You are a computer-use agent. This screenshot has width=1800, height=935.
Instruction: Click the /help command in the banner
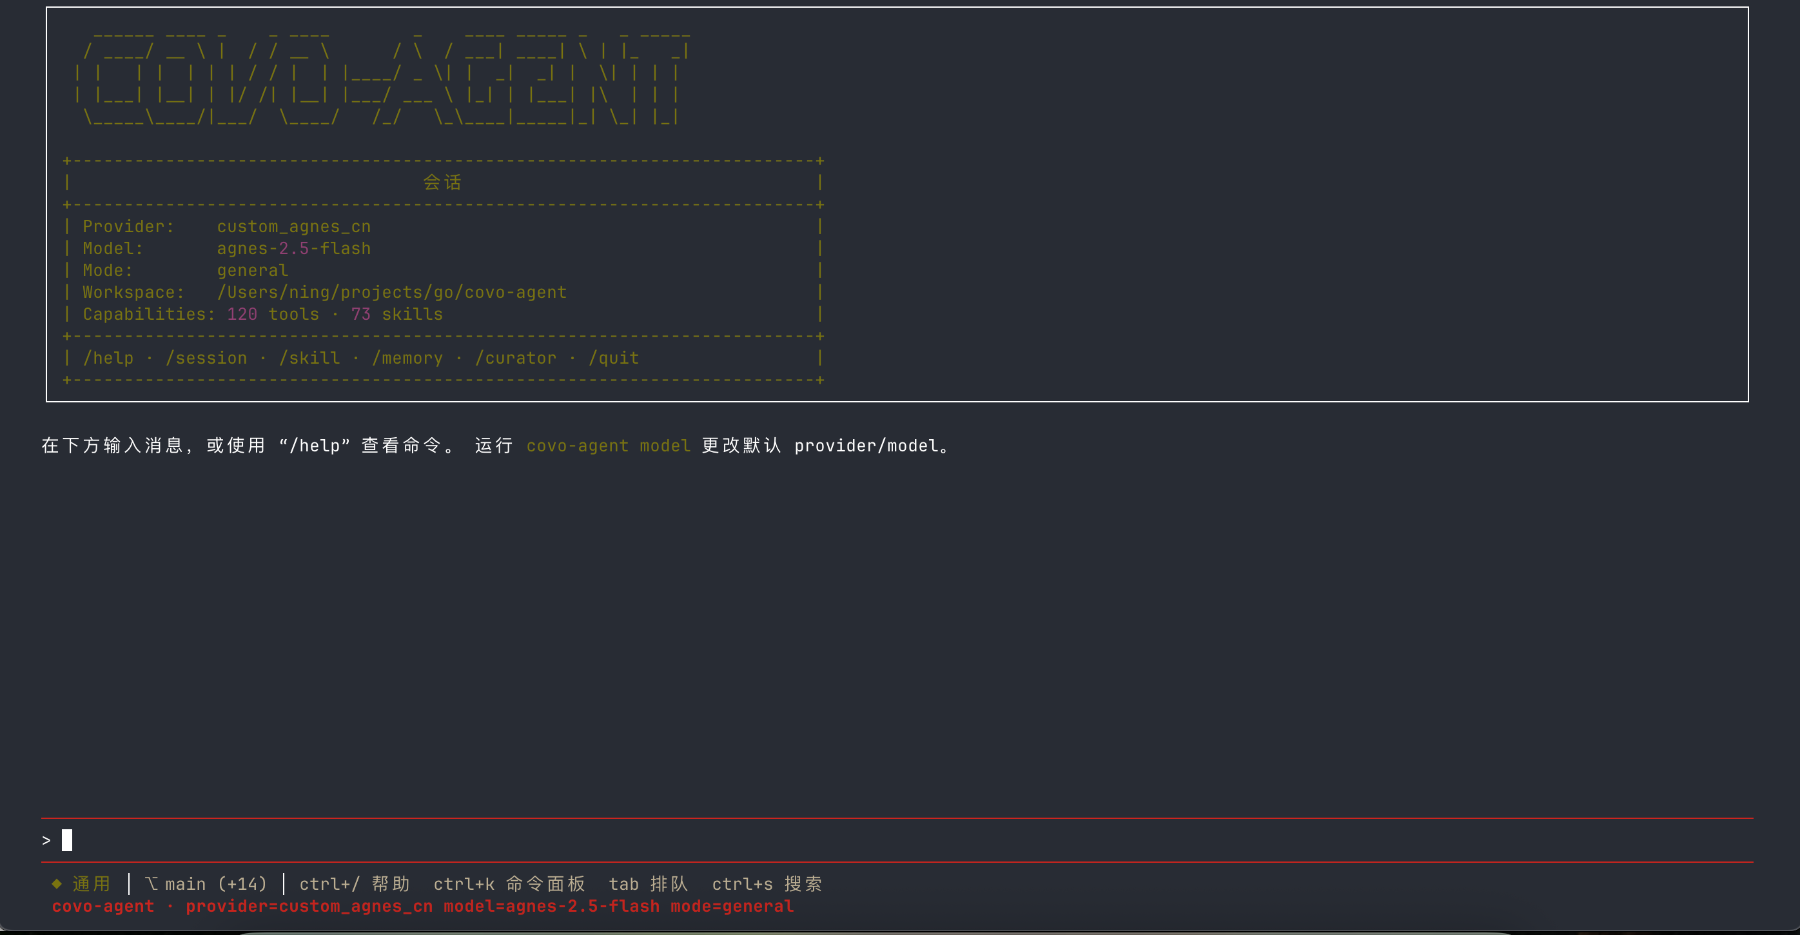(108, 358)
